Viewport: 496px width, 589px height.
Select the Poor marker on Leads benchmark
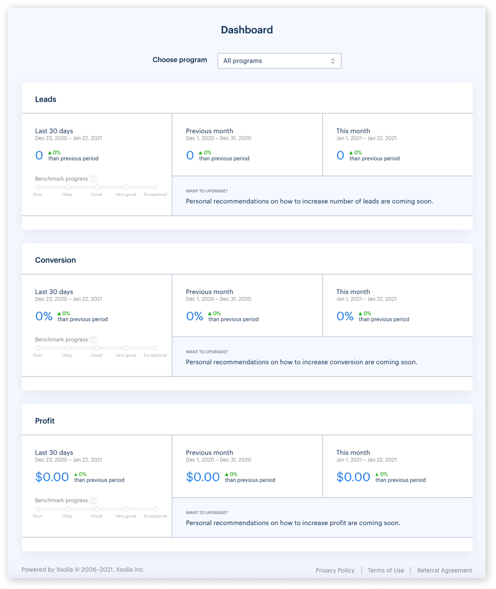38,187
